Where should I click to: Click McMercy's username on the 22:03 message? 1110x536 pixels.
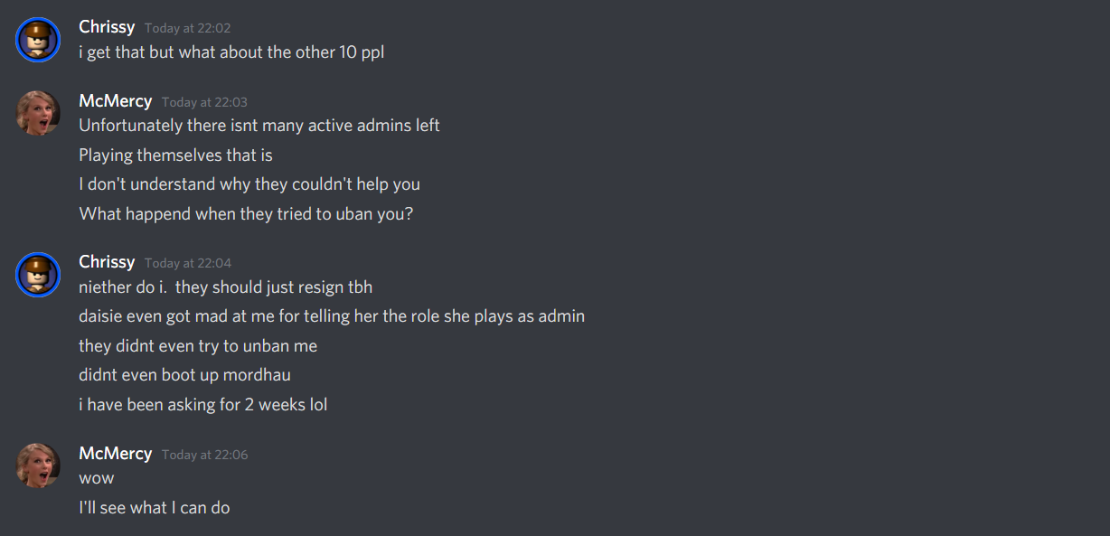(115, 101)
